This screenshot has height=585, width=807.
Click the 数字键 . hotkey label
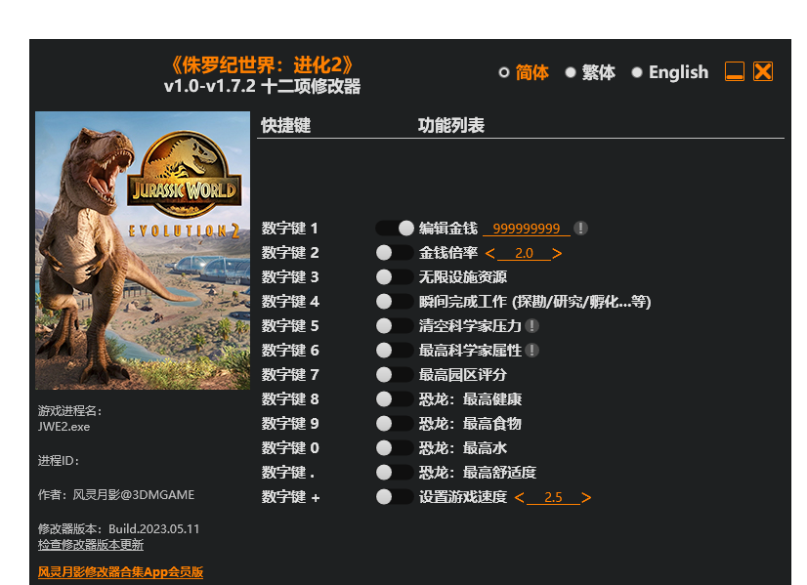pyautogui.click(x=288, y=473)
